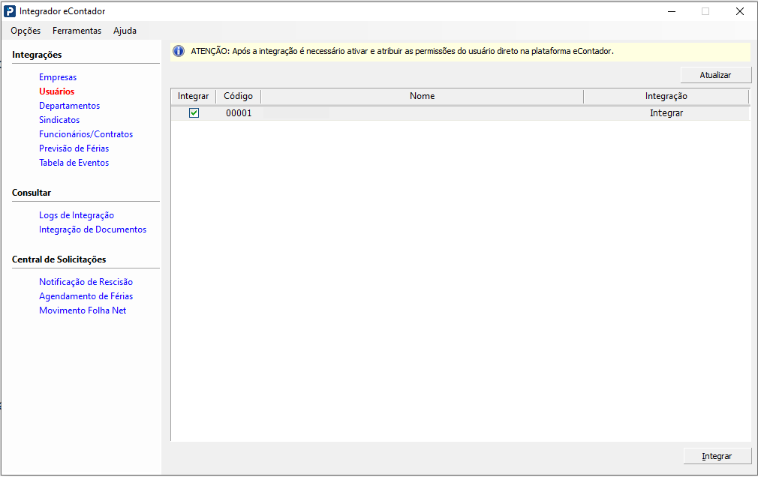Go to Empresas integration

(58, 77)
